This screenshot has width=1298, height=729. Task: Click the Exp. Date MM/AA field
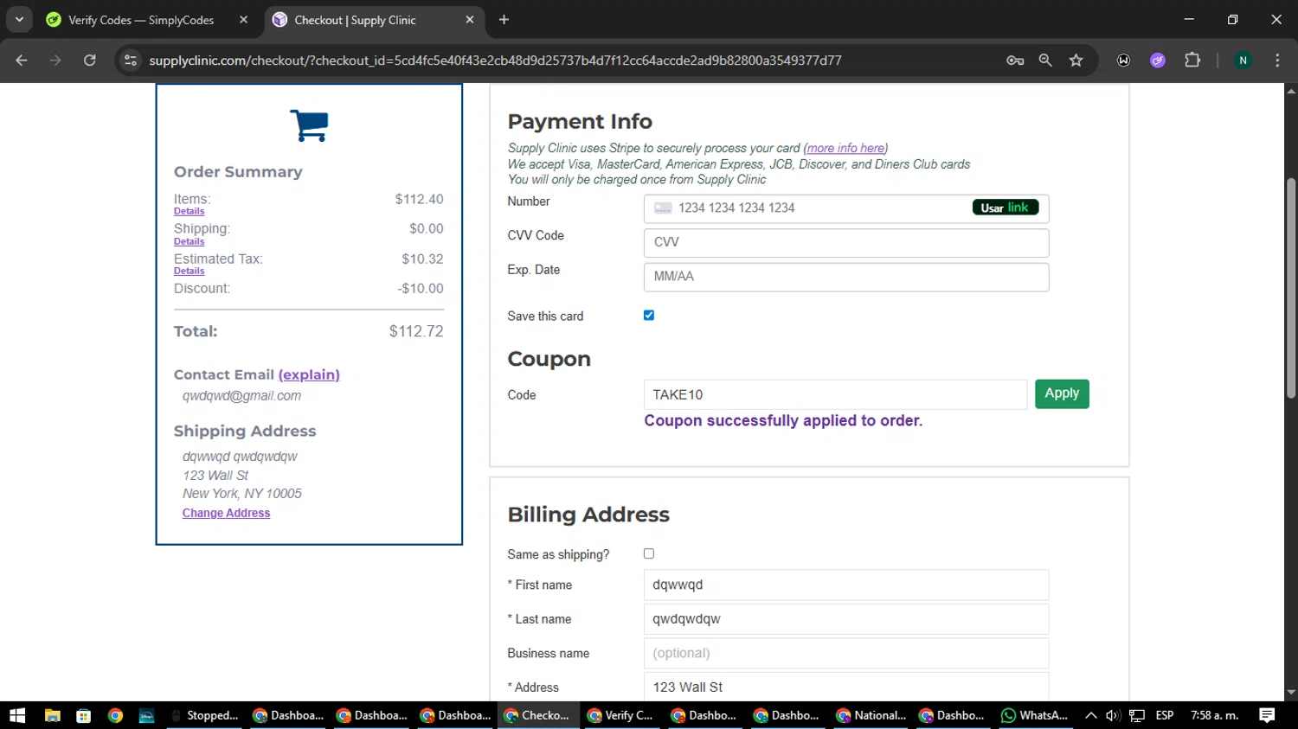[x=846, y=277]
